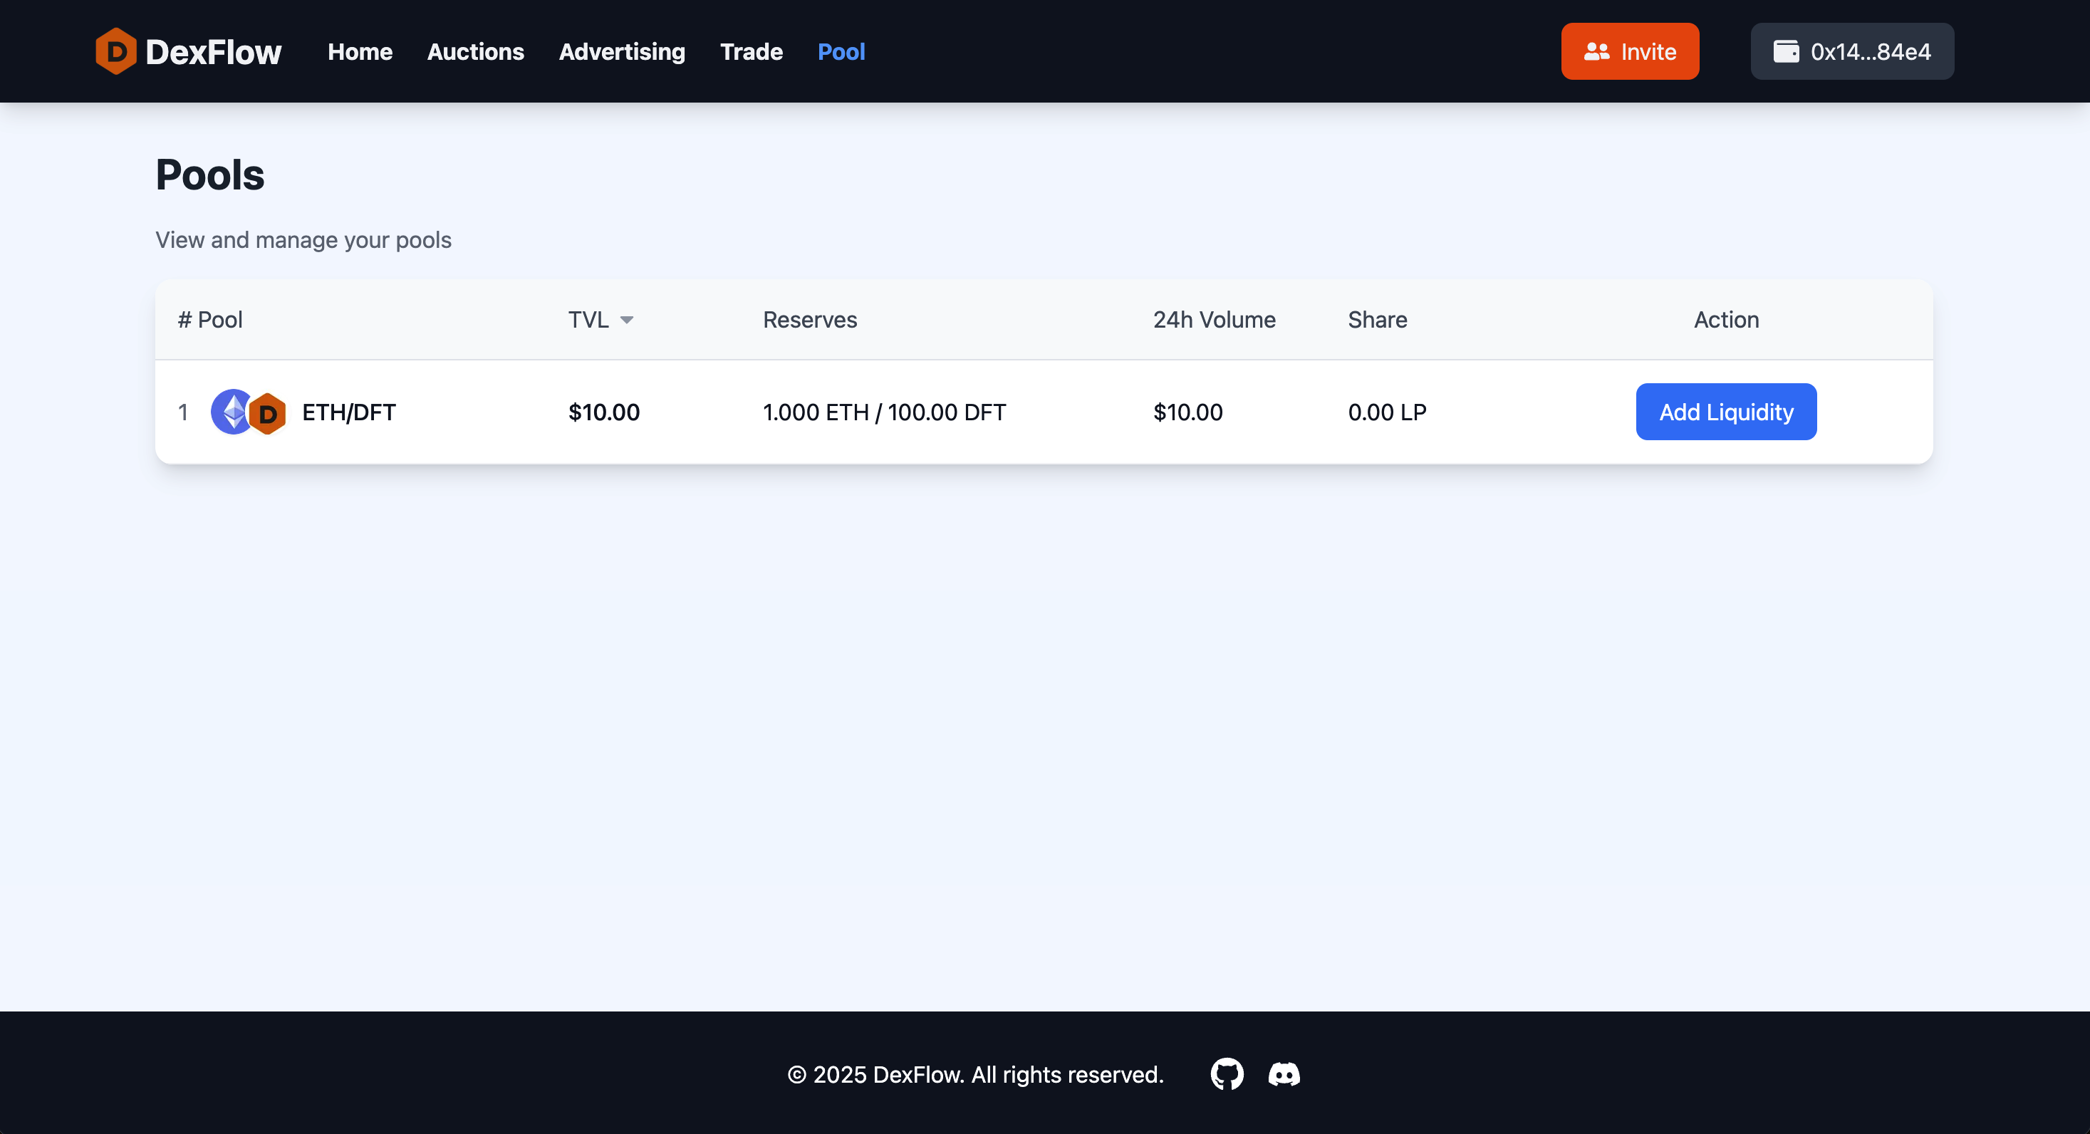Select the ETH/DFT pool name

click(349, 412)
